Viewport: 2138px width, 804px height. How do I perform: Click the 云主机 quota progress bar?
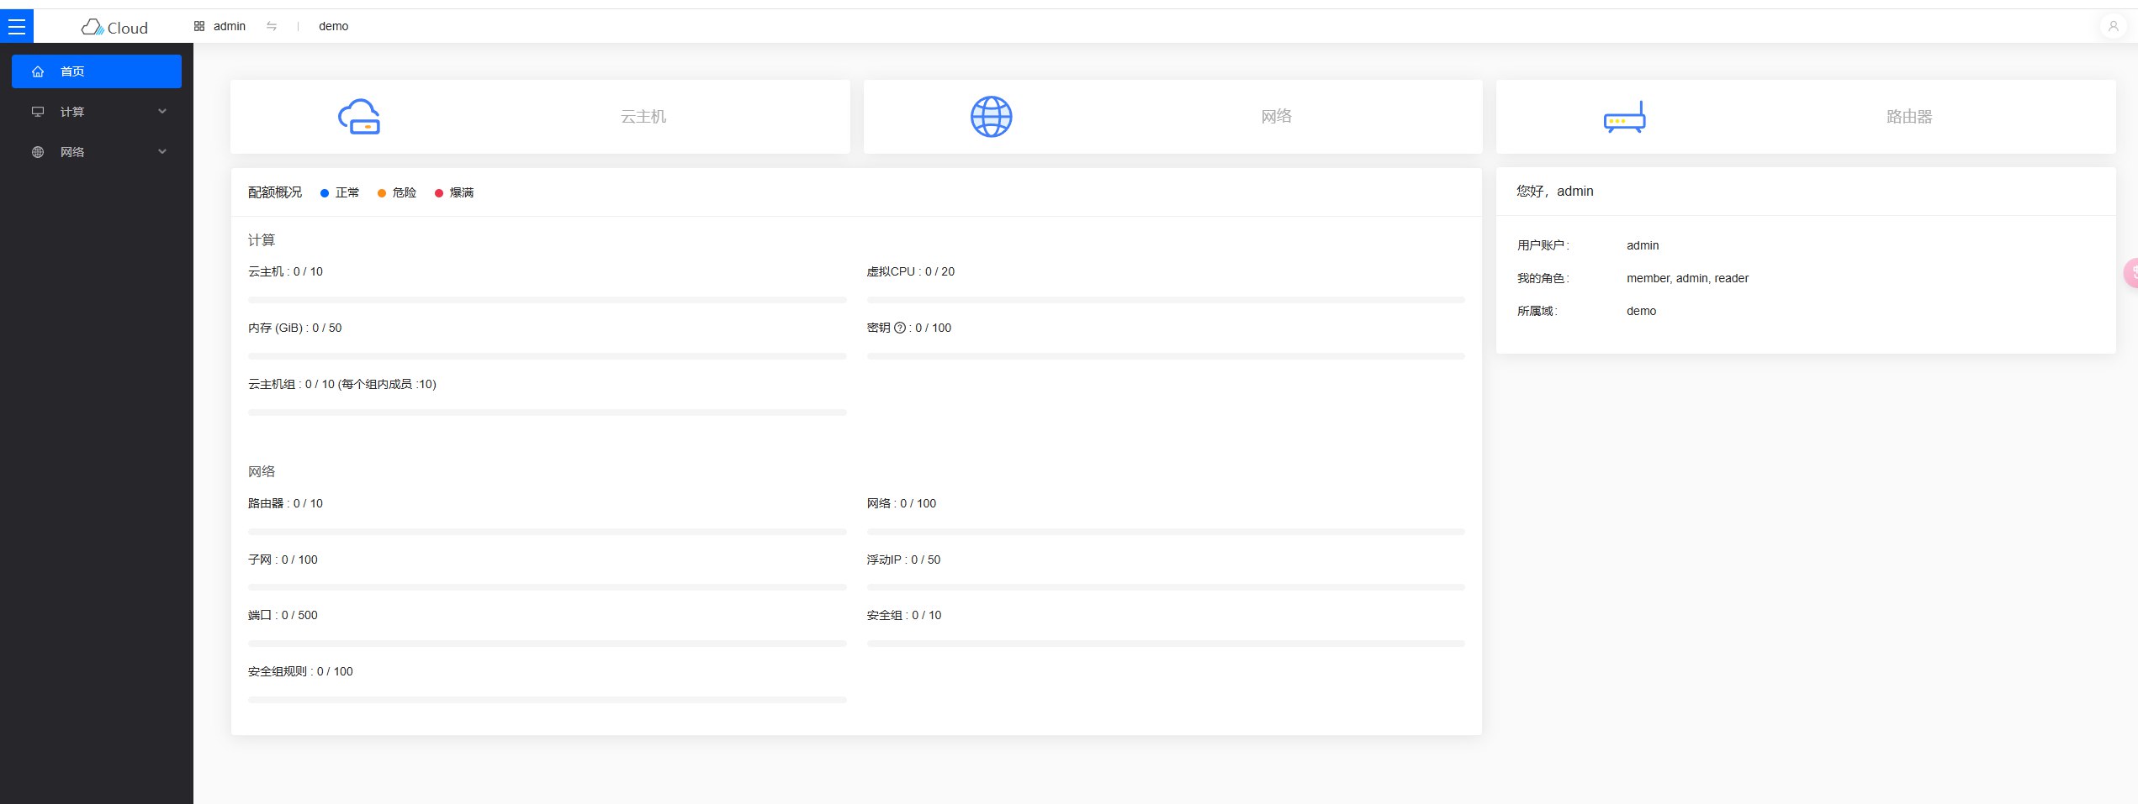coord(547,300)
